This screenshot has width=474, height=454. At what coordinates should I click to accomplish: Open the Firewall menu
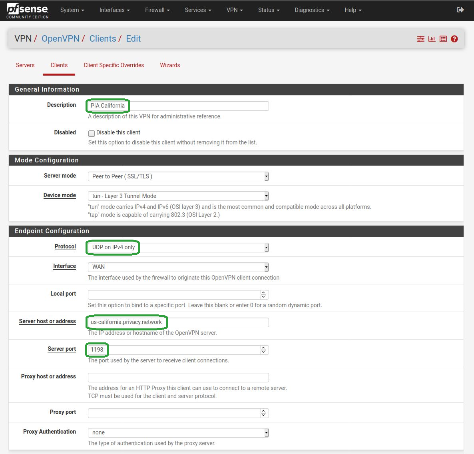pos(157,10)
